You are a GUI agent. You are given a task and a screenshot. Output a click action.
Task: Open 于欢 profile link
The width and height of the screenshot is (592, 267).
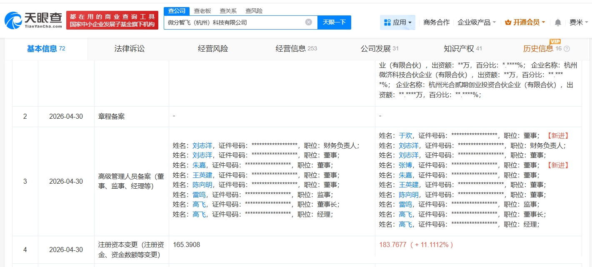pyautogui.click(x=405, y=136)
